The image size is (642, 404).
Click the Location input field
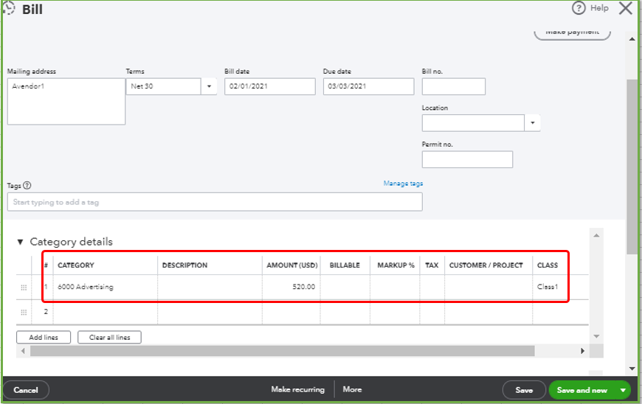[x=473, y=122]
